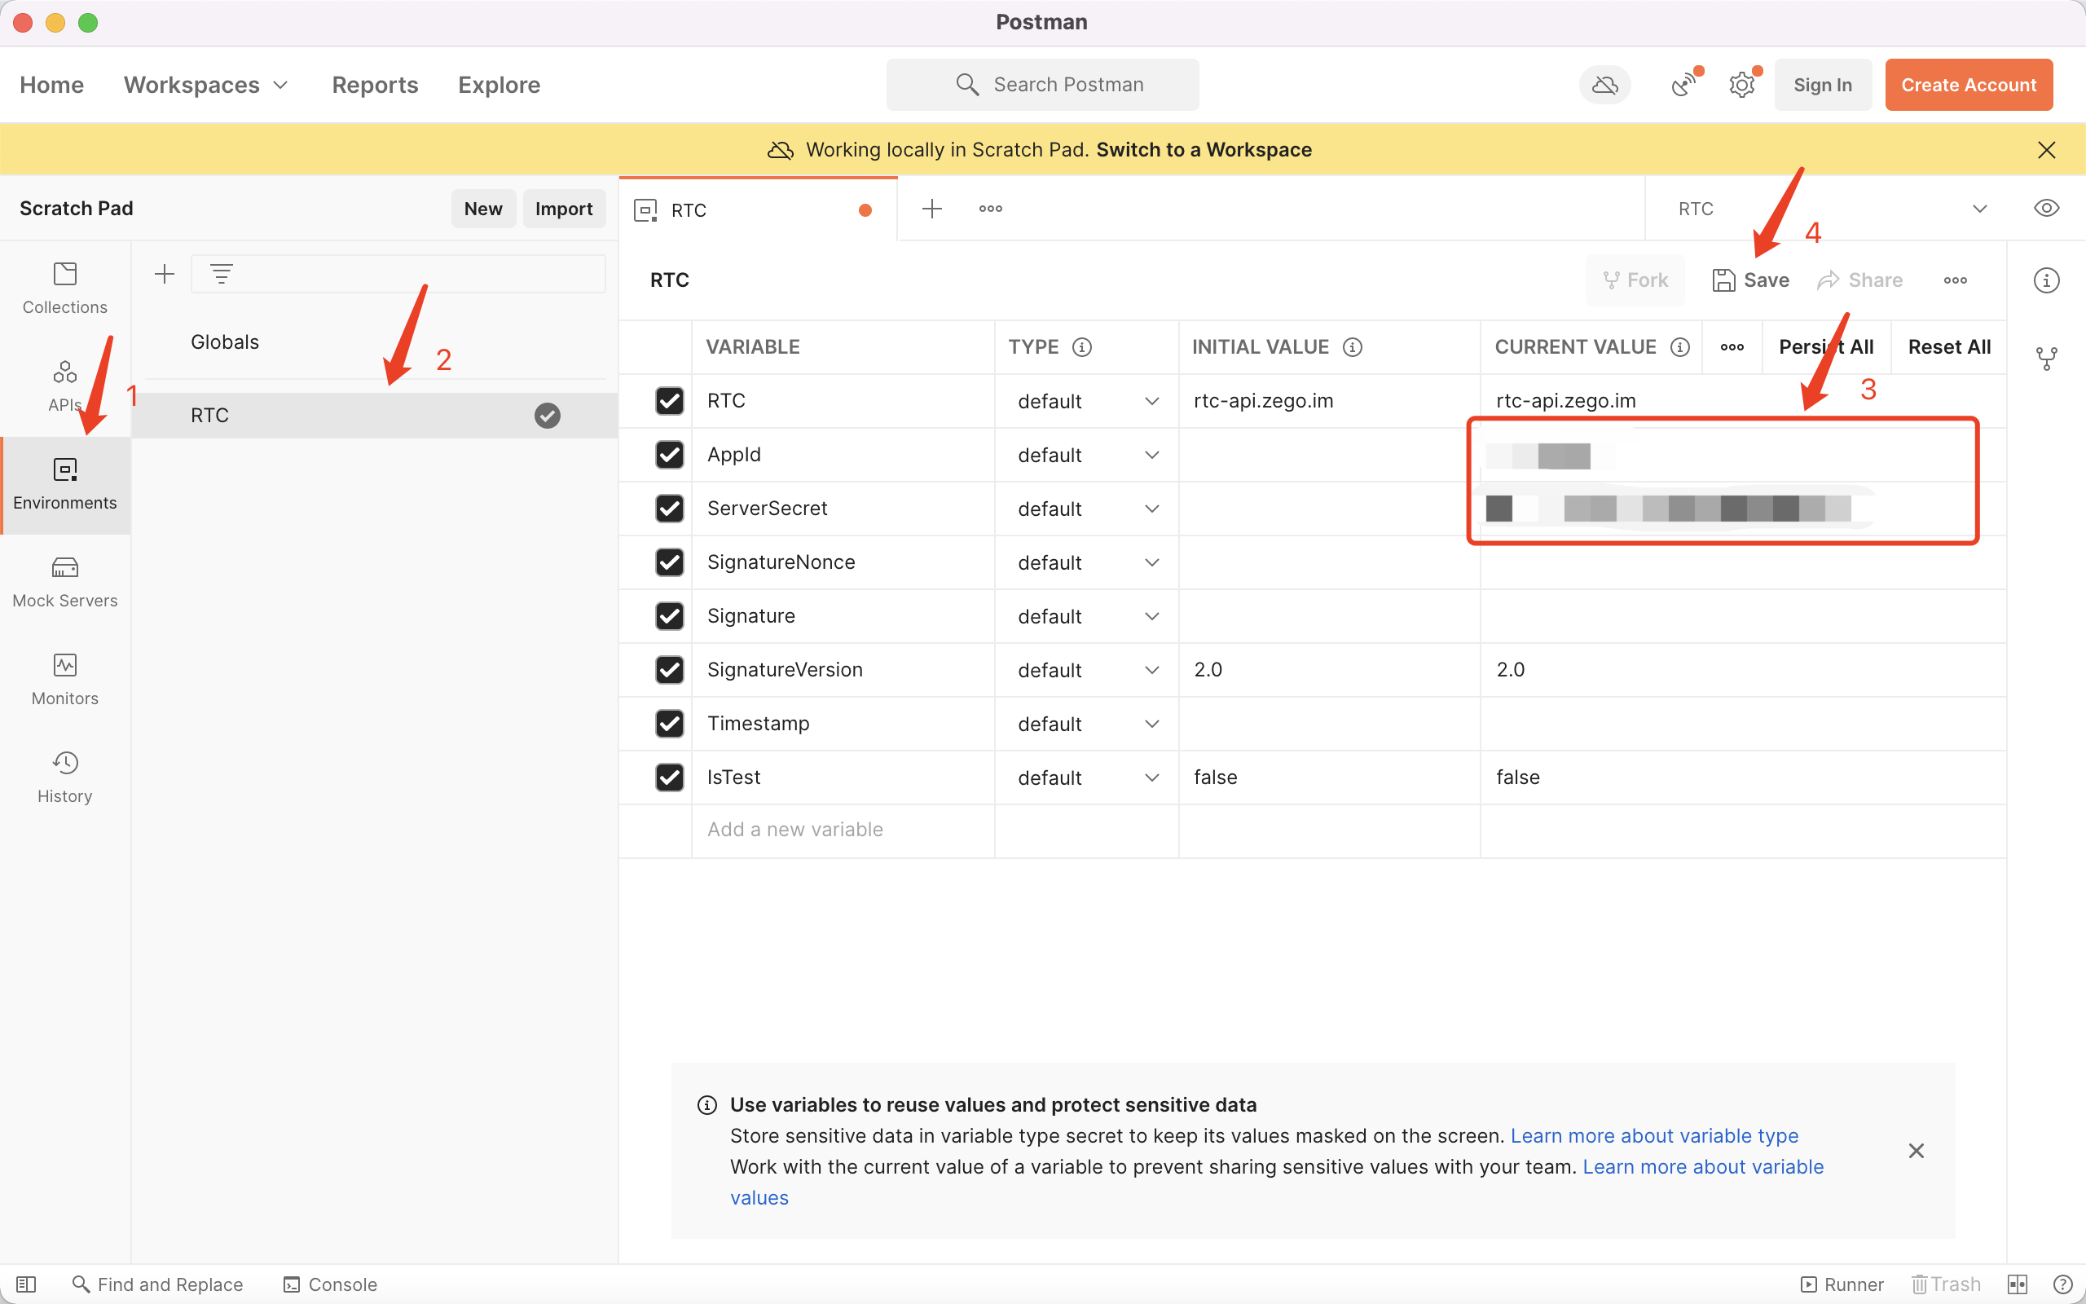The image size is (2086, 1304).
Task: Dismiss the Scratch Pad yellow banner
Action: 2046,150
